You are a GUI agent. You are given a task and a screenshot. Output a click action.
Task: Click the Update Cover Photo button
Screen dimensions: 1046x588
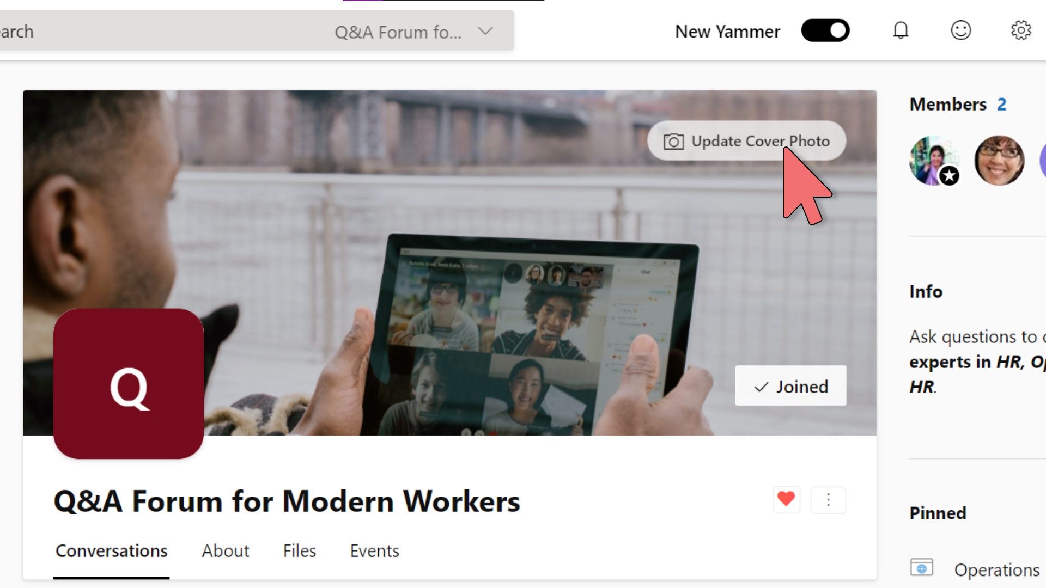pos(746,140)
